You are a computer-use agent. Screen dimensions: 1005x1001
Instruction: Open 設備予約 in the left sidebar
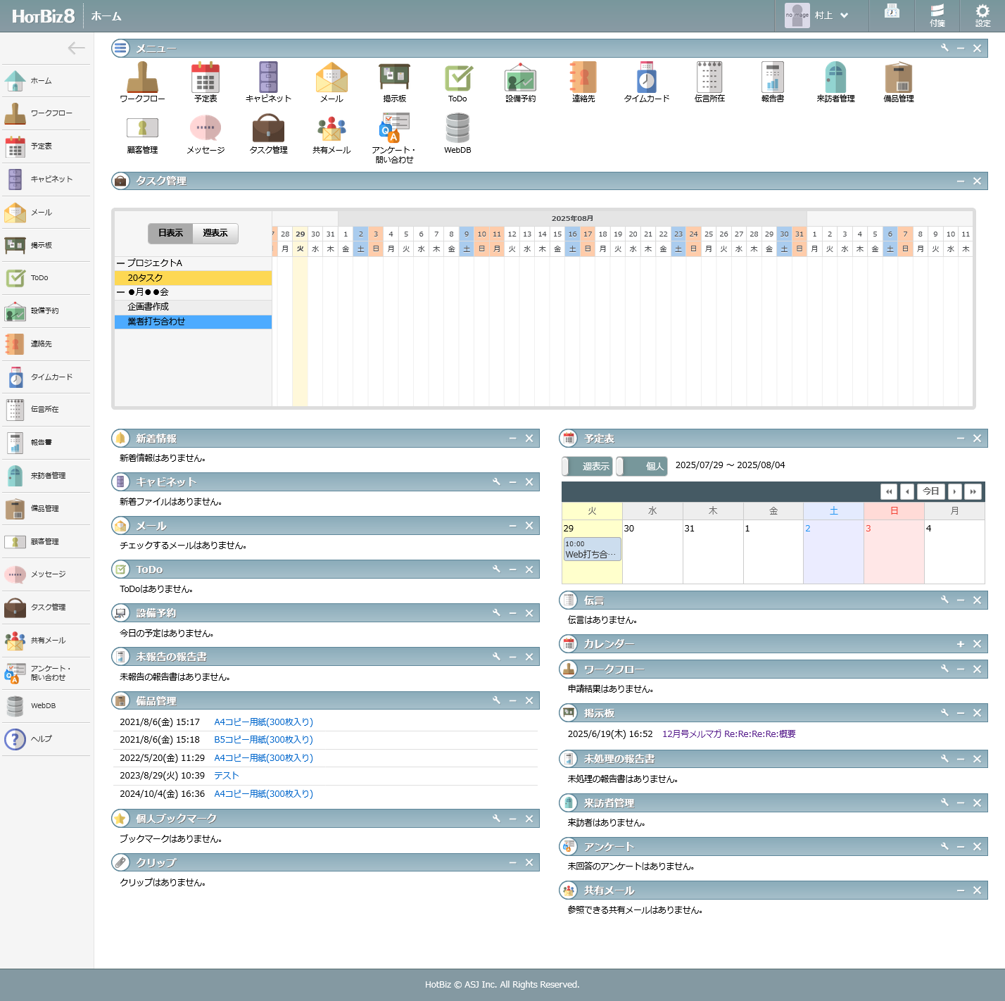[x=46, y=311]
